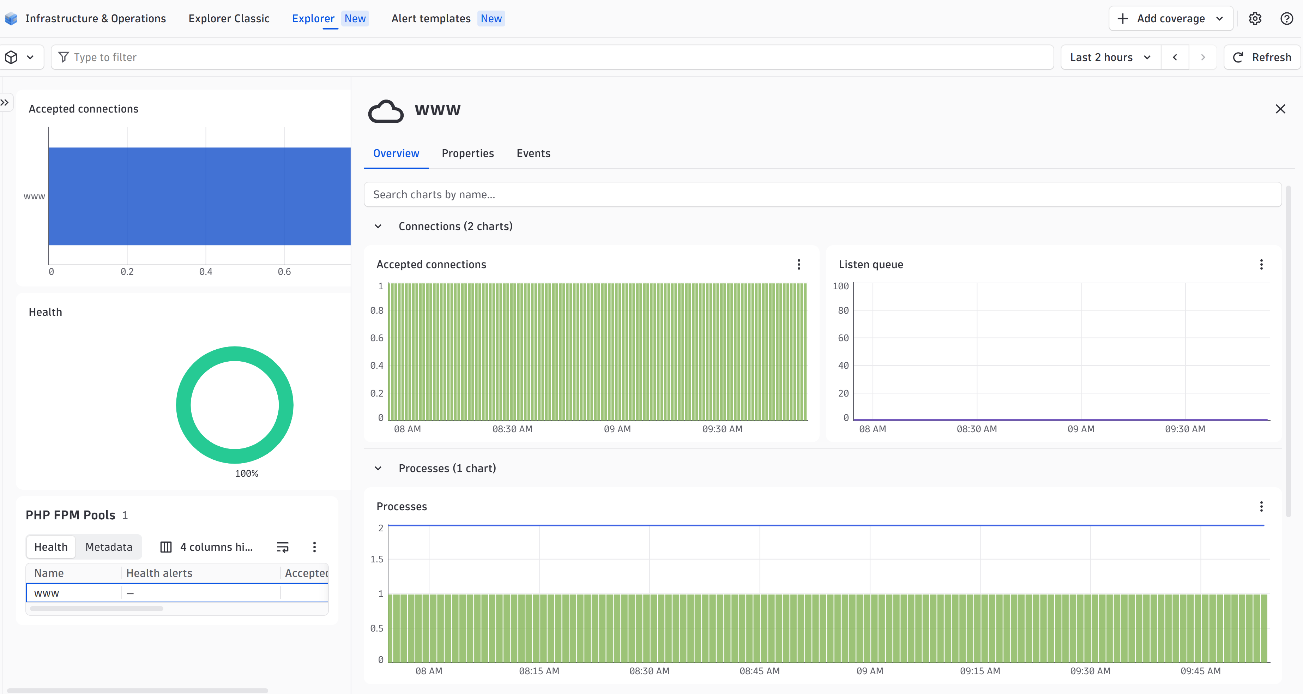Close the www details panel
1303x694 pixels.
tap(1280, 109)
